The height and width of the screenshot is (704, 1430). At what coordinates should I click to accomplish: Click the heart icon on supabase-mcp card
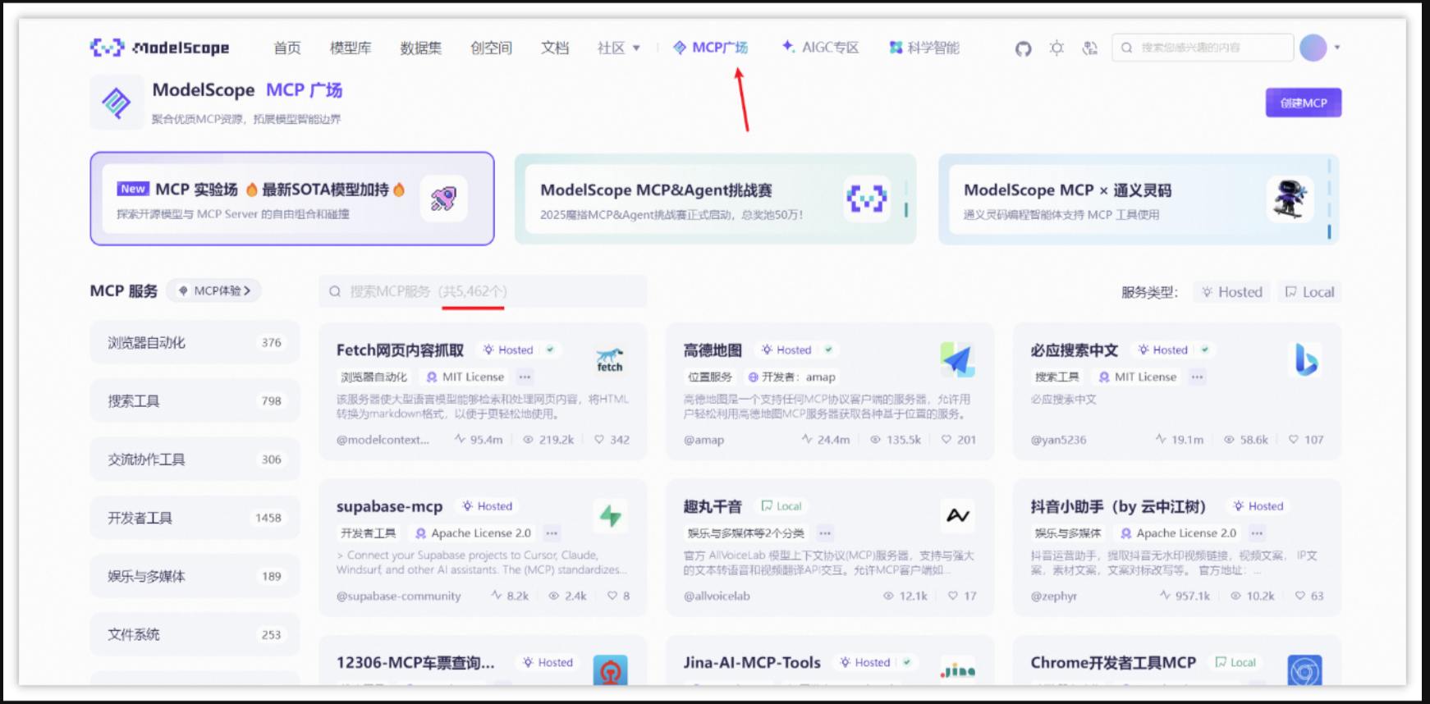pyautogui.click(x=612, y=596)
